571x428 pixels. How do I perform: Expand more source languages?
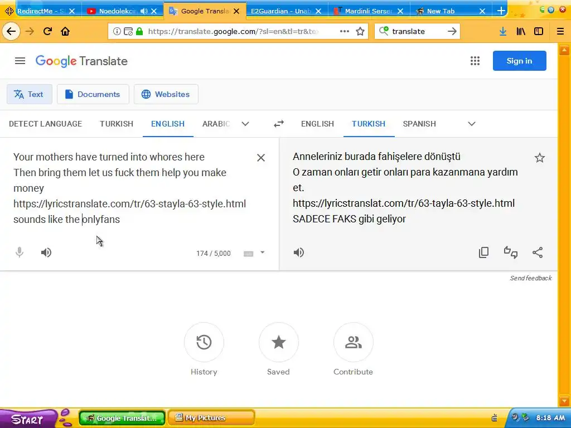pyautogui.click(x=245, y=124)
